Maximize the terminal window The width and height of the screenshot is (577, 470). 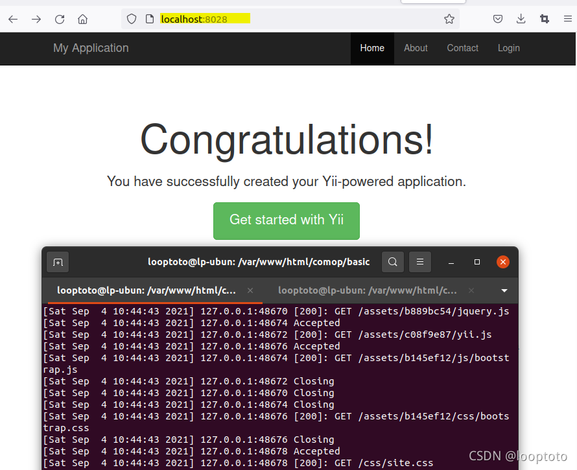pos(477,262)
